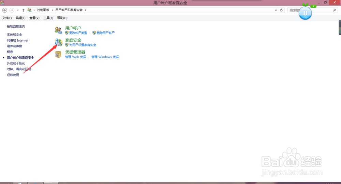Open the User Accounts icon
This screenshot has width=341, height=184.
(x=58, y=30)
